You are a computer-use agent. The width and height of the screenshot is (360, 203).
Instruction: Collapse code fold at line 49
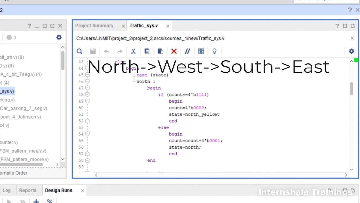coord(87,101)
